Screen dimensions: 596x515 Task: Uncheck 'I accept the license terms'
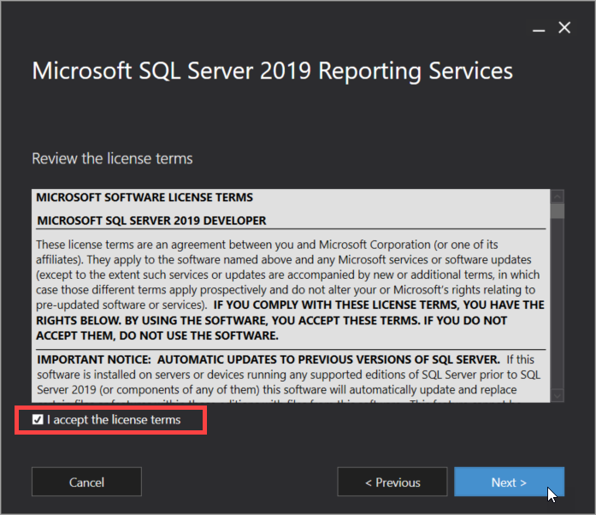click(38, 419)
